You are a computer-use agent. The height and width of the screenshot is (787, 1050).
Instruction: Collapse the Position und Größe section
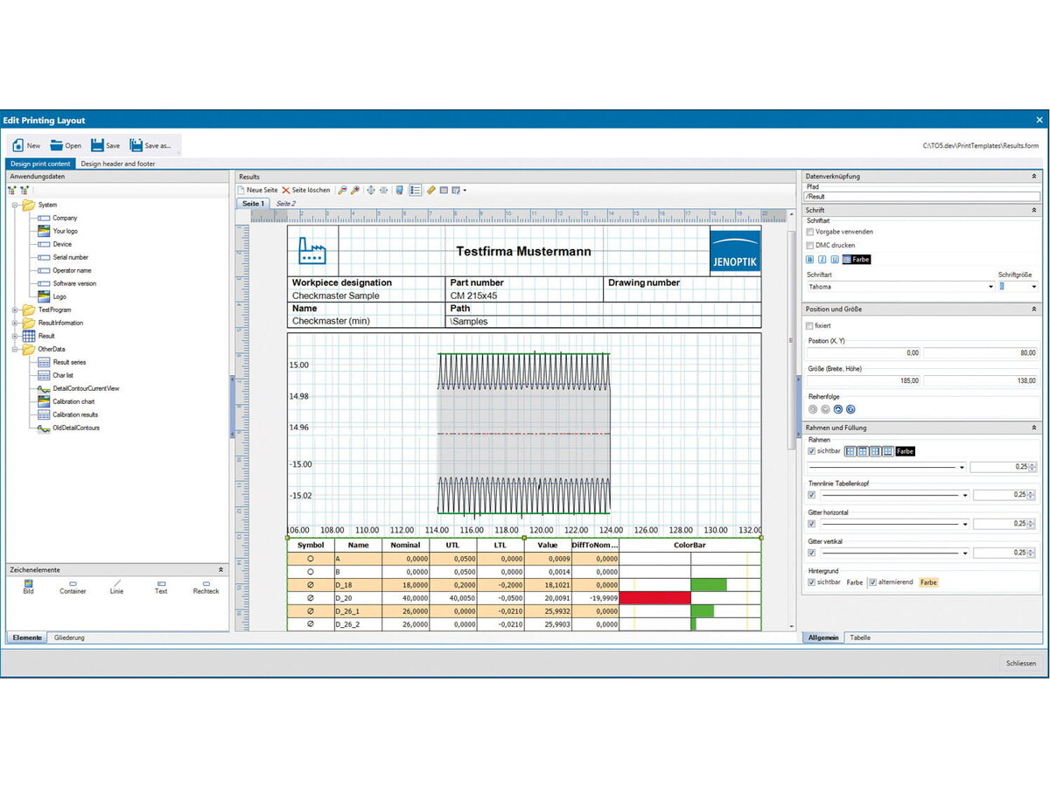tap(1033, 310)
